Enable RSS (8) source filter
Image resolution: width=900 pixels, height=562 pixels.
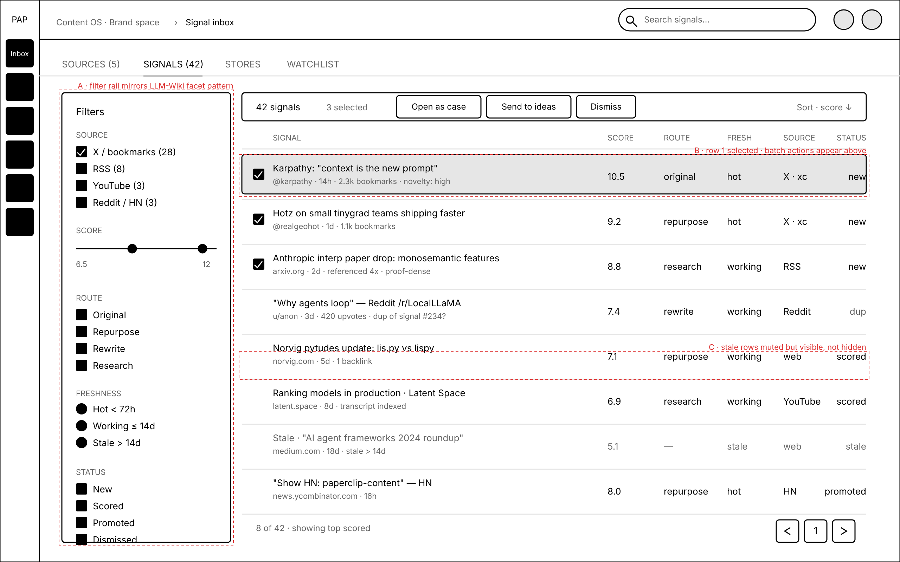tap(82, 169)
